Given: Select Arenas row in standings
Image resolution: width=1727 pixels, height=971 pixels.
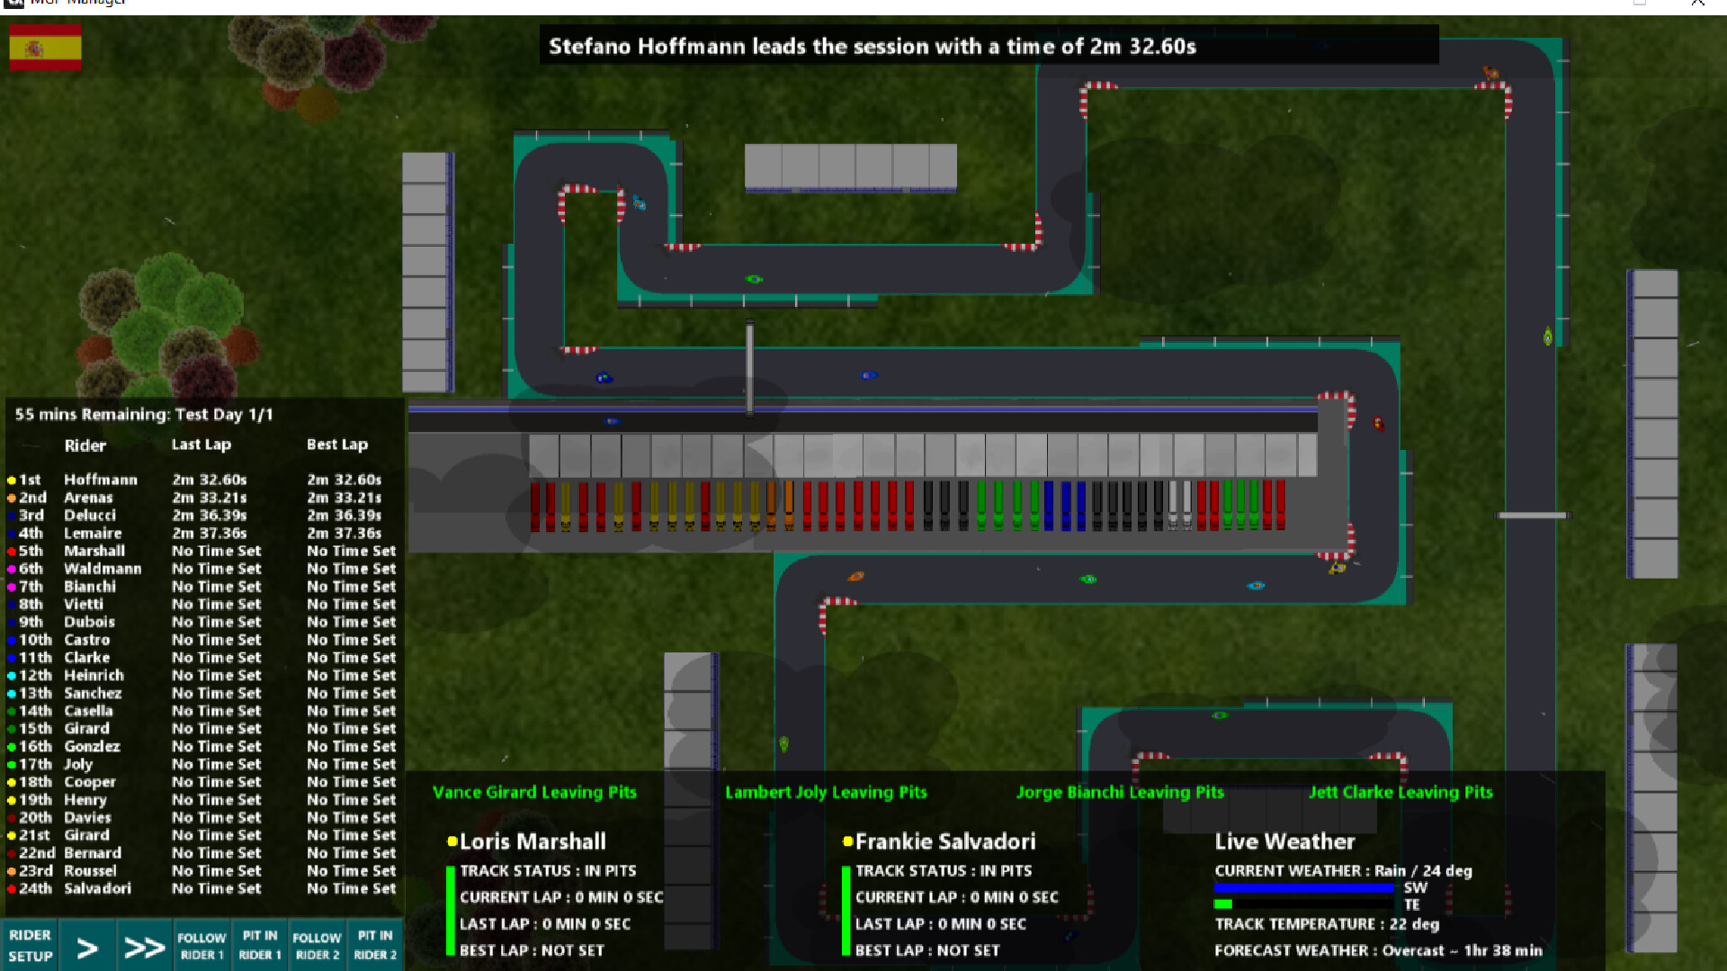Looking at the screenshot, I should pos(88,498).
